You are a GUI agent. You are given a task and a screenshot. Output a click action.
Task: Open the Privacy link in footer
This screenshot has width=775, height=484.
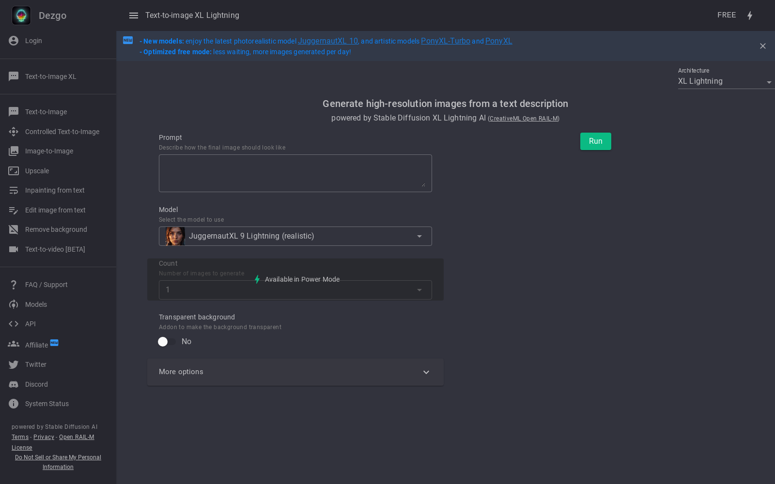[44, 437]
